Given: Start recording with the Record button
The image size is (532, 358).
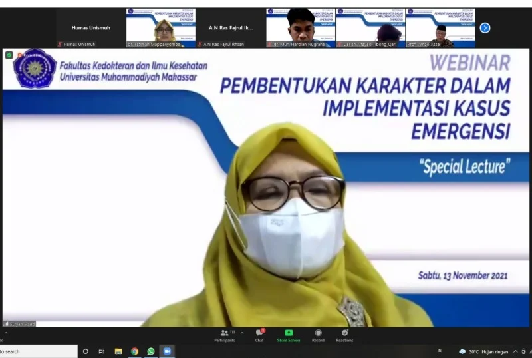Looking at the screenshot, I should pos(318,335).
